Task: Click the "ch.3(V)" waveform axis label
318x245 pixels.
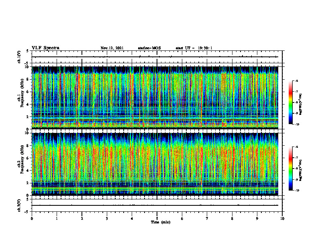Action: point(19,205)
